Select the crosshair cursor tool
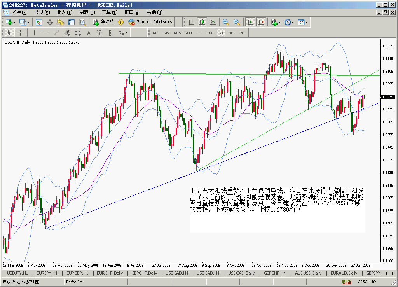 pyautogui.click(x=20, y=33)
